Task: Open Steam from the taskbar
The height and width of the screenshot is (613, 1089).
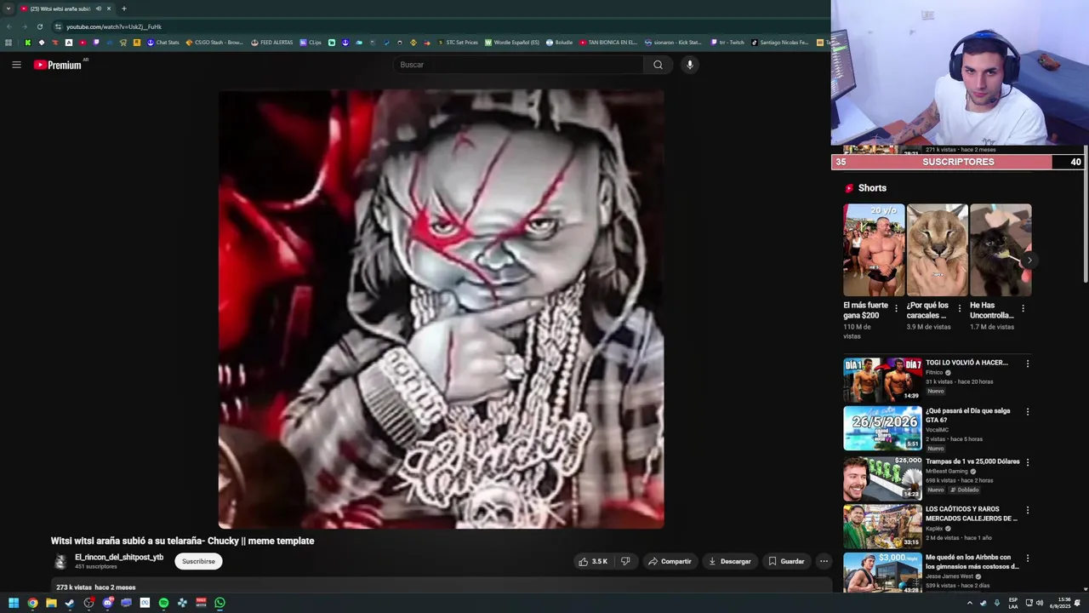Action: coord(70,603)
